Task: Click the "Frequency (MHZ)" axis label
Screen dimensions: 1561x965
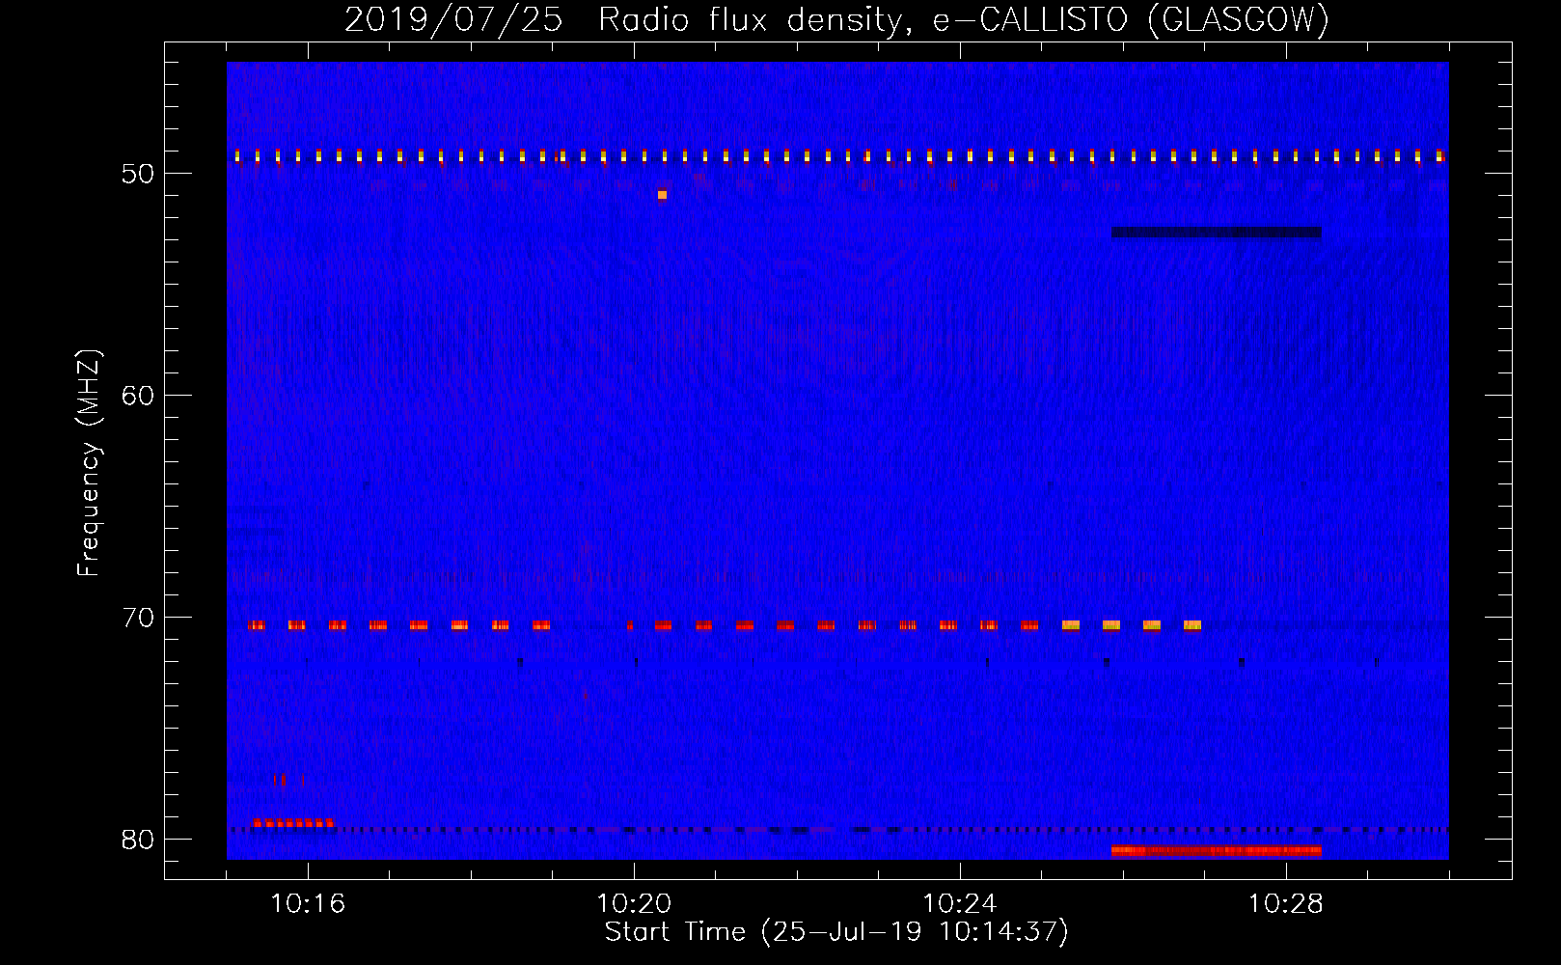Action: (x=89, y=462)
